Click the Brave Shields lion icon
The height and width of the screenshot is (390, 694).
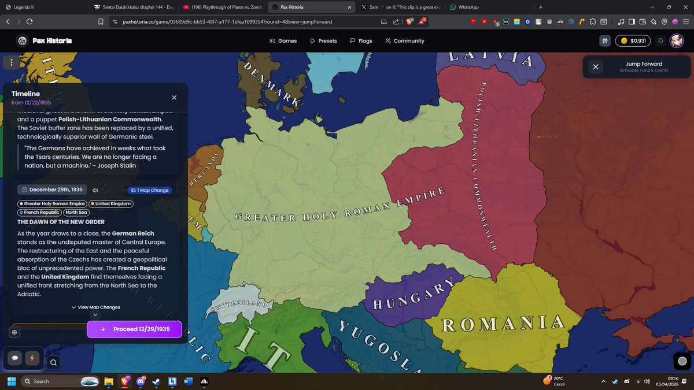(409, 21)
